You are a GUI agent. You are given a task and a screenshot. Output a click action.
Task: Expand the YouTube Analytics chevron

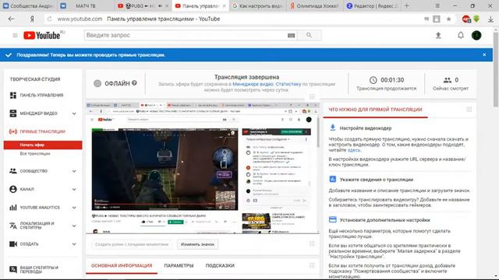click(x=74, y=208)
